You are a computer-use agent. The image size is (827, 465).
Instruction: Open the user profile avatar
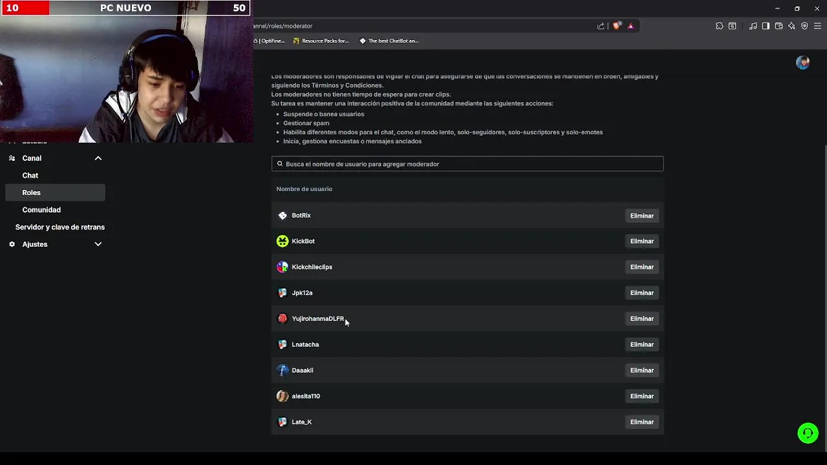(802, 63)
